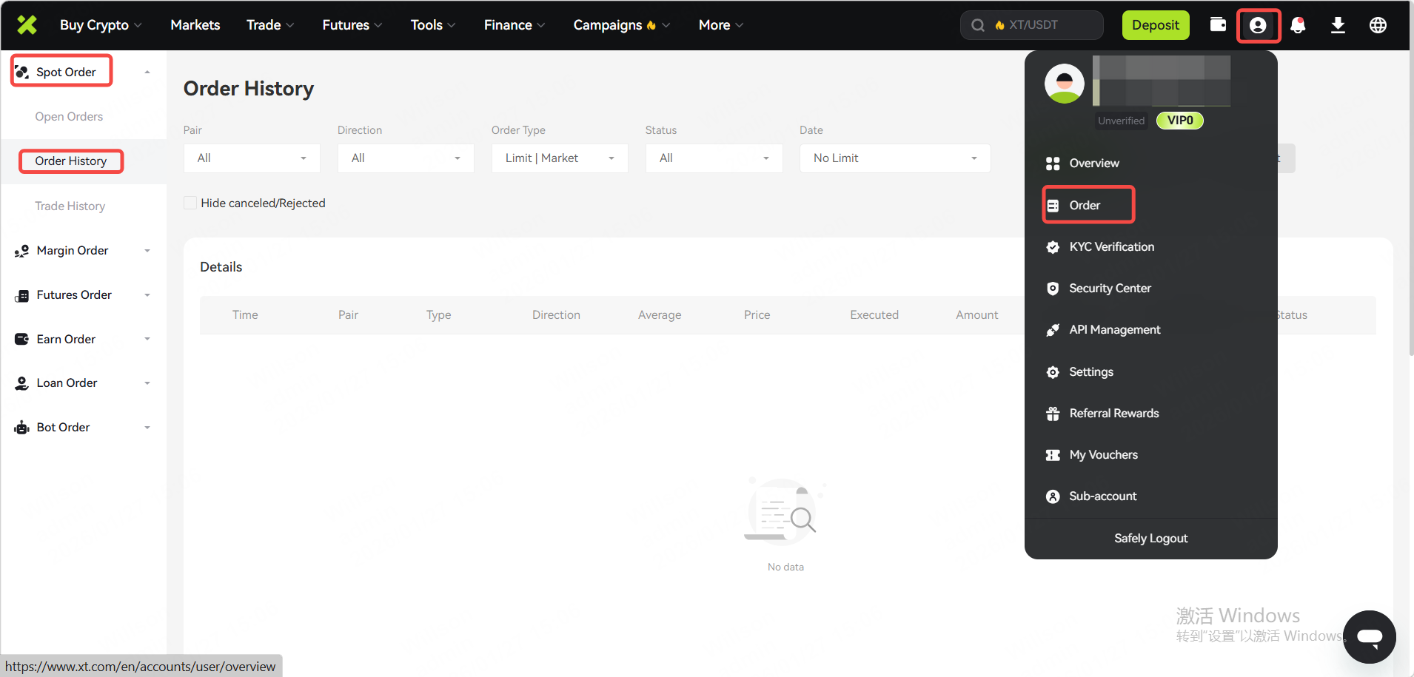Expand the Futures Order sidebar section
Screen dimensions: 1414x677
82,295
